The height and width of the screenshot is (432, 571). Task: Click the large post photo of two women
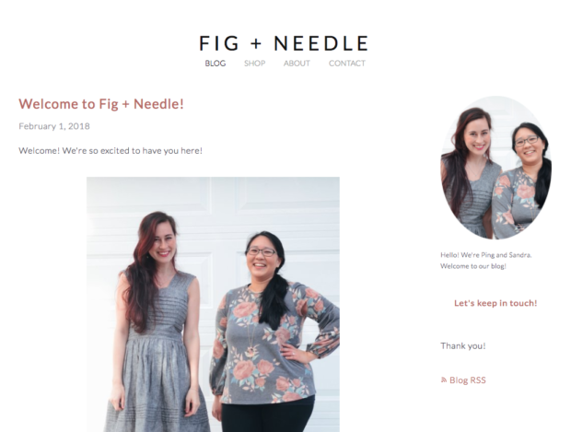pyautogui.click(x=213, y=305)
